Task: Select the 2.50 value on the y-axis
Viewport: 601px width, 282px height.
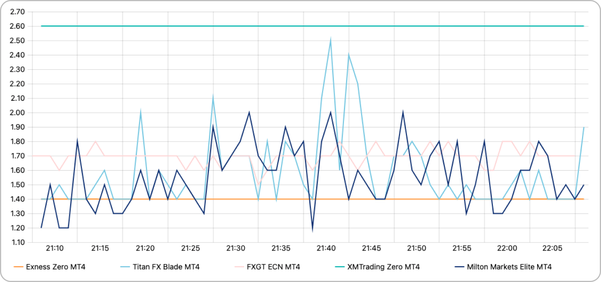Action: (x=18, y=40)
